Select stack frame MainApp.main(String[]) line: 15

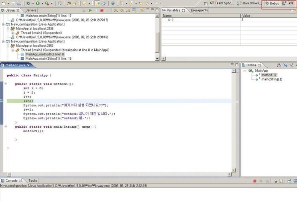pos(48,58)
